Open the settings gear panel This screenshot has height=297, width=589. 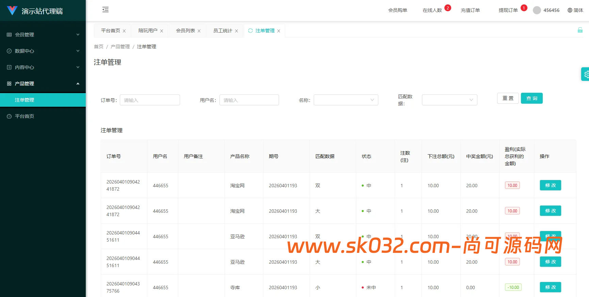click(586, 74)
